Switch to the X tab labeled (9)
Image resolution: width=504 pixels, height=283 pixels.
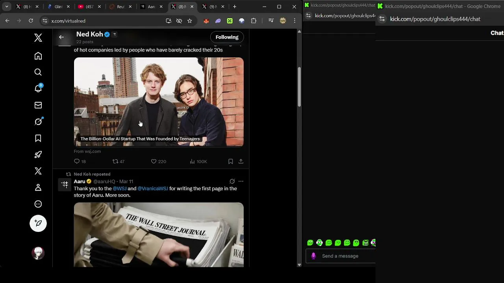tap(213, 7)
